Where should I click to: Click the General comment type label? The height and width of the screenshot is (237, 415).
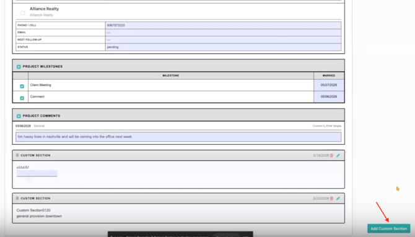tap(39, 126)
